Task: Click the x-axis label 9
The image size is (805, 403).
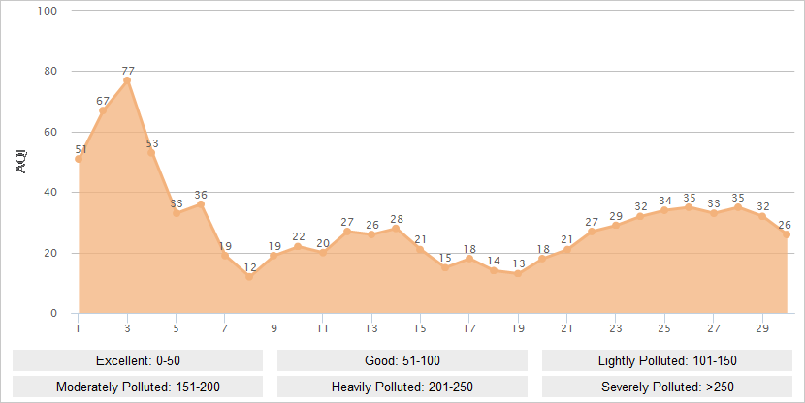Action: (274, 328)
